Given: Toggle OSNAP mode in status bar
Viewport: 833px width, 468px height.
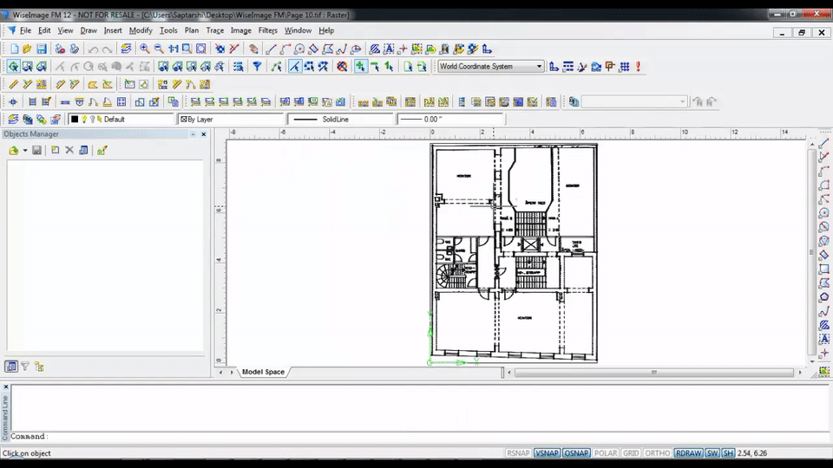Looking at the screenshot, I should click(575, 453).
